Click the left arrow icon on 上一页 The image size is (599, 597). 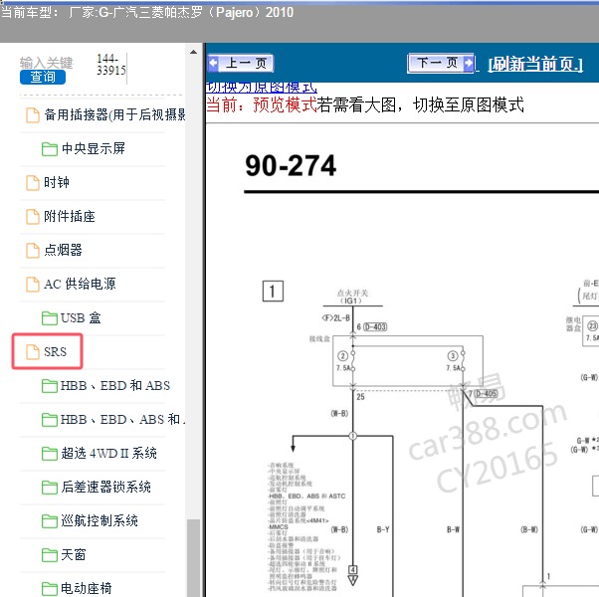tap(213, 63)
